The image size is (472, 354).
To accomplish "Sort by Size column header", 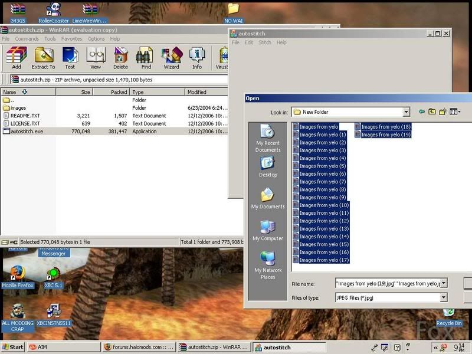I will pyautogui.click(x=74, y=92).
